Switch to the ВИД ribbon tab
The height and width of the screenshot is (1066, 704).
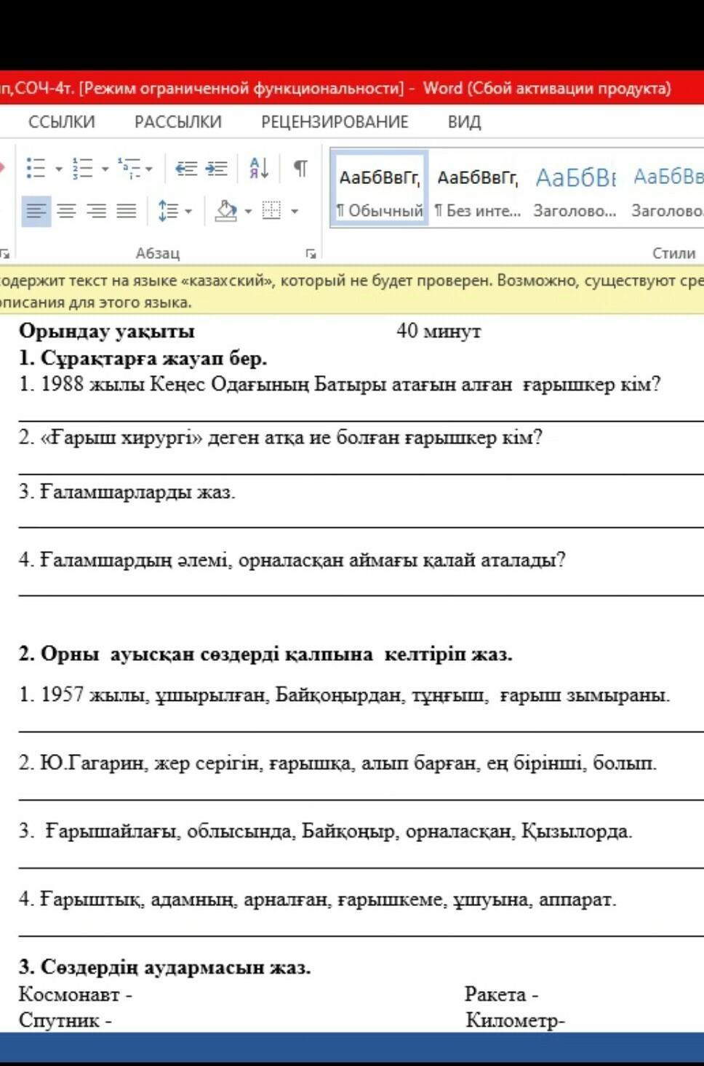coord(464,122)
